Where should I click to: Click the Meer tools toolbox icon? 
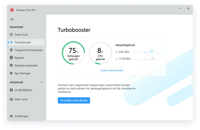click(x=11, y=99)
